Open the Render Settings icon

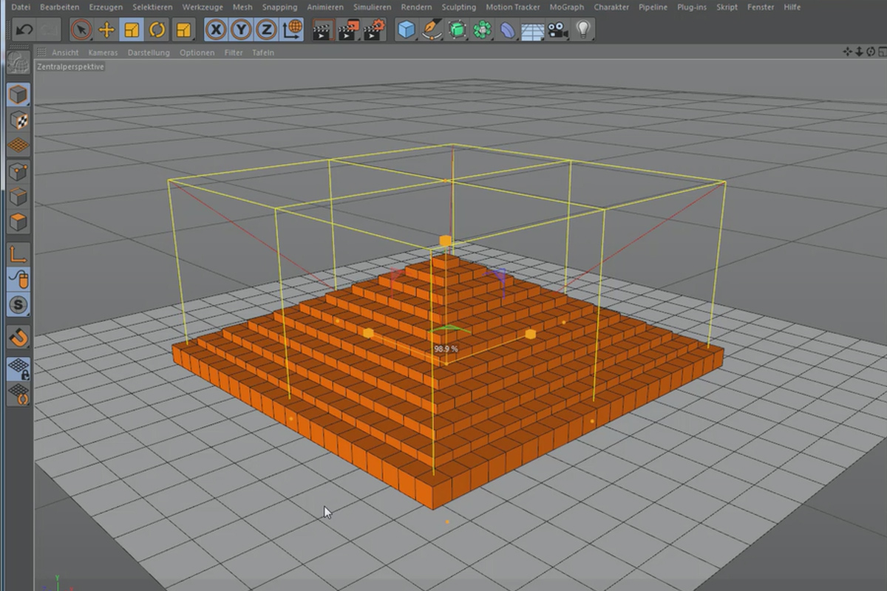tap(373, 30)
